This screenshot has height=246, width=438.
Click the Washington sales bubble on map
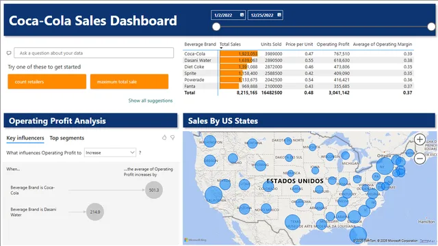pyautogui.click(x=210, y=141)
